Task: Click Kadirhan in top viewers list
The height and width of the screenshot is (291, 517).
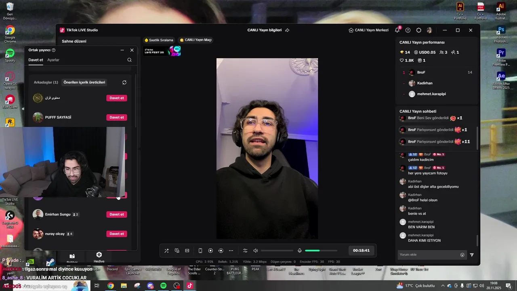Action: click(425, 83)
